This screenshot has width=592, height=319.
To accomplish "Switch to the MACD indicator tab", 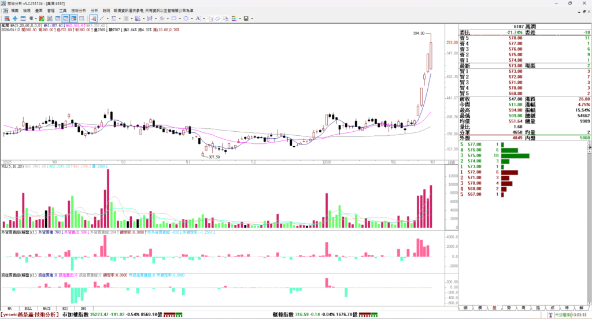I will pos(46,309).
